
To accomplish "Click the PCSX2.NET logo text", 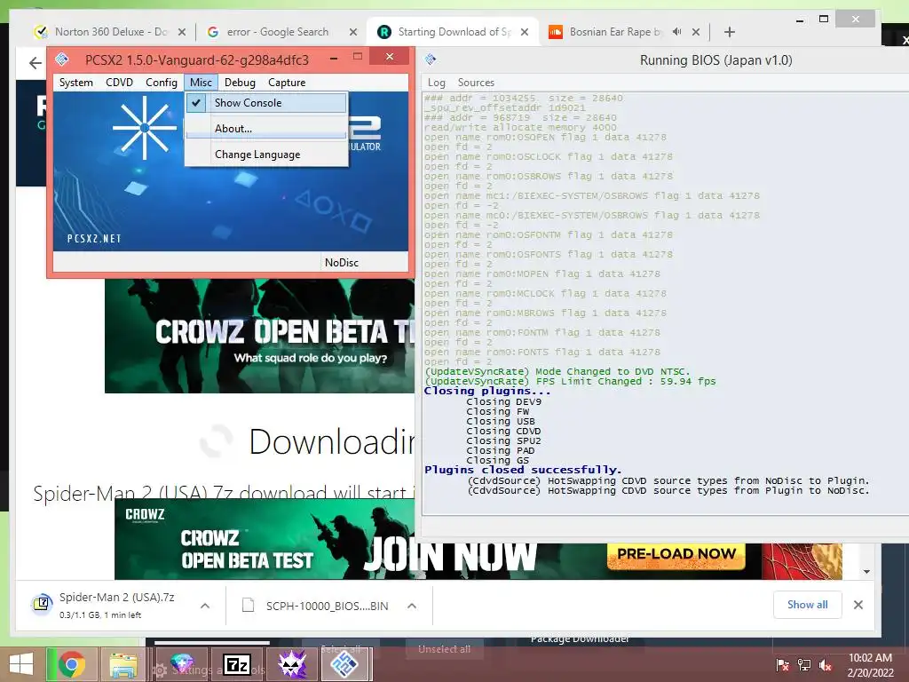I will click(x=94, y=238).
